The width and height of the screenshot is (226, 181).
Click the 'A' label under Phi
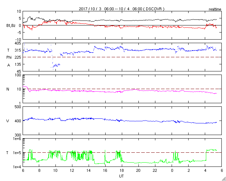8,65
